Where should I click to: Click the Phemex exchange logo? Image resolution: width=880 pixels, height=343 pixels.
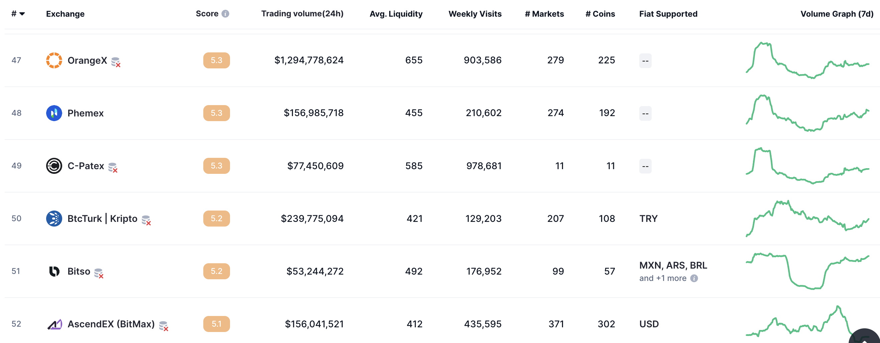point(54,113)
